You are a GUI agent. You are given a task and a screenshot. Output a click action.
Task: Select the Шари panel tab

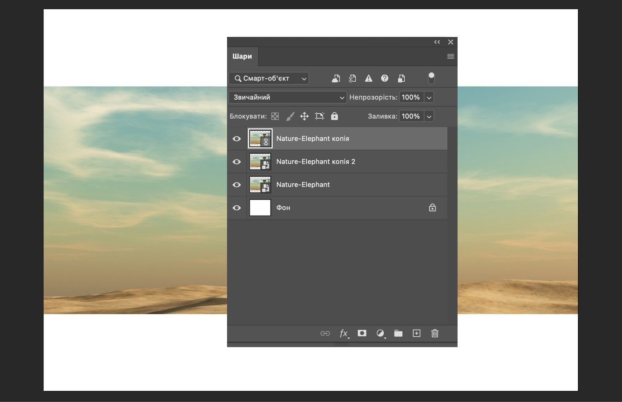point(242,56)
